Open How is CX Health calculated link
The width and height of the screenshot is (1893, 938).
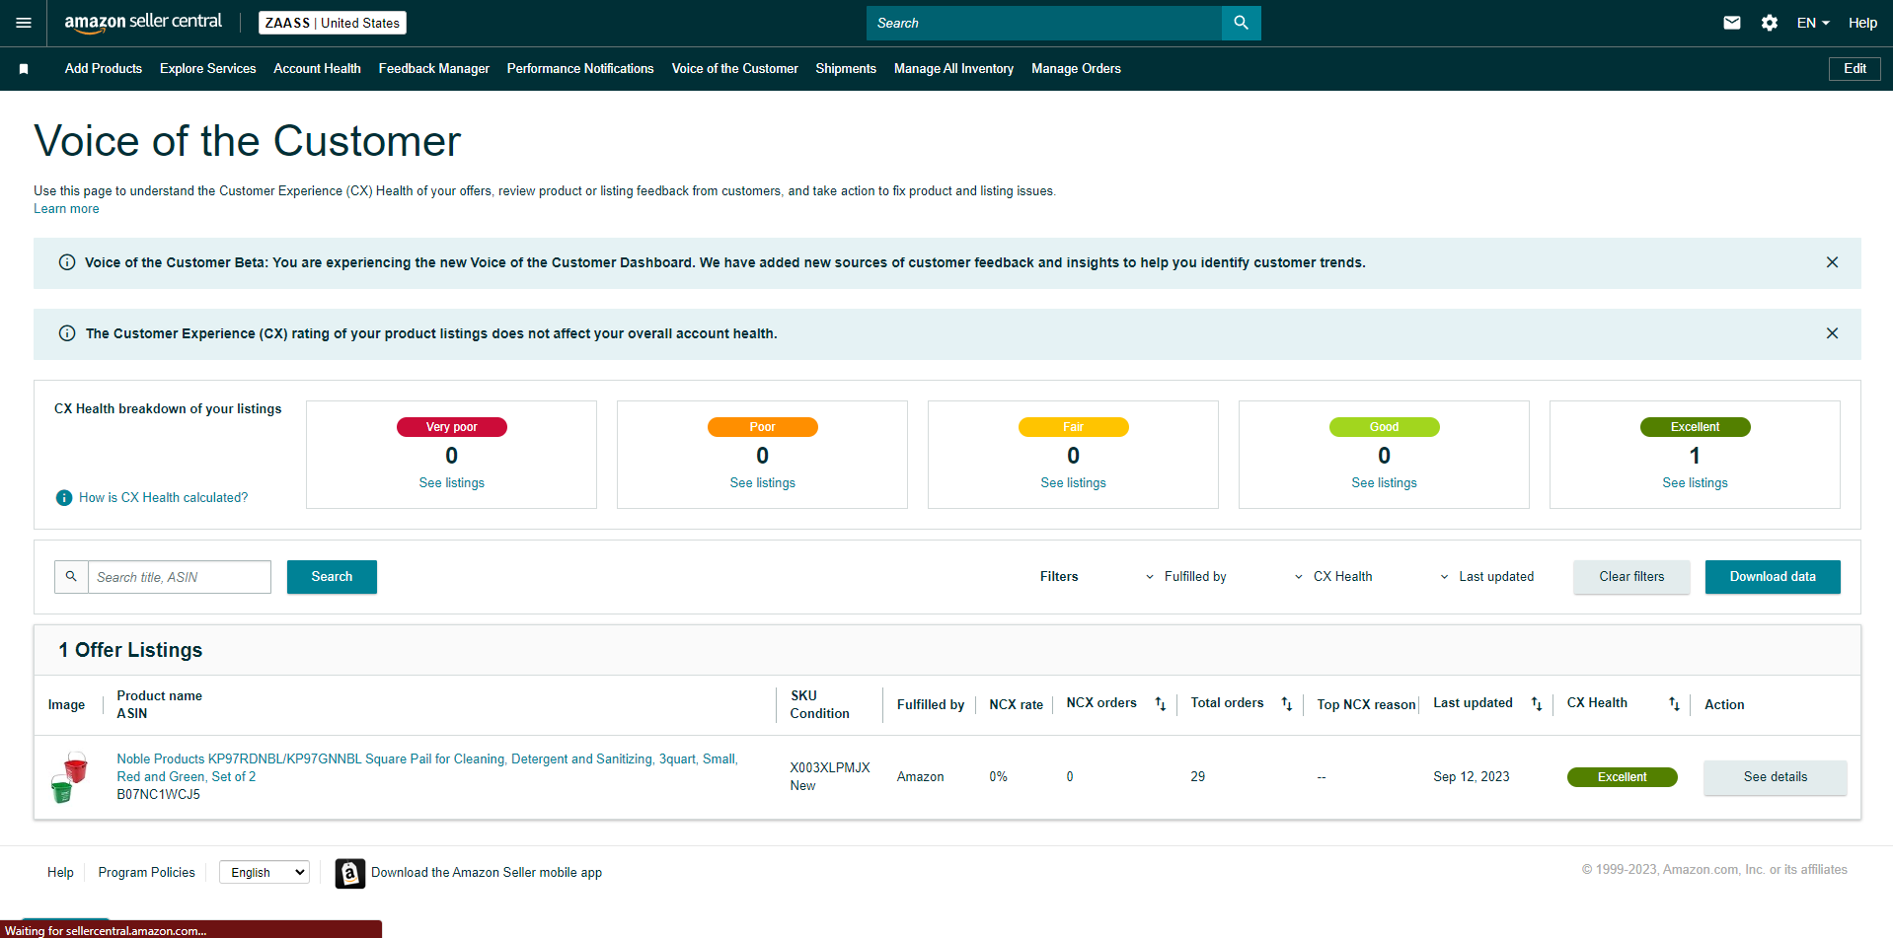click(x=164, y=498)
